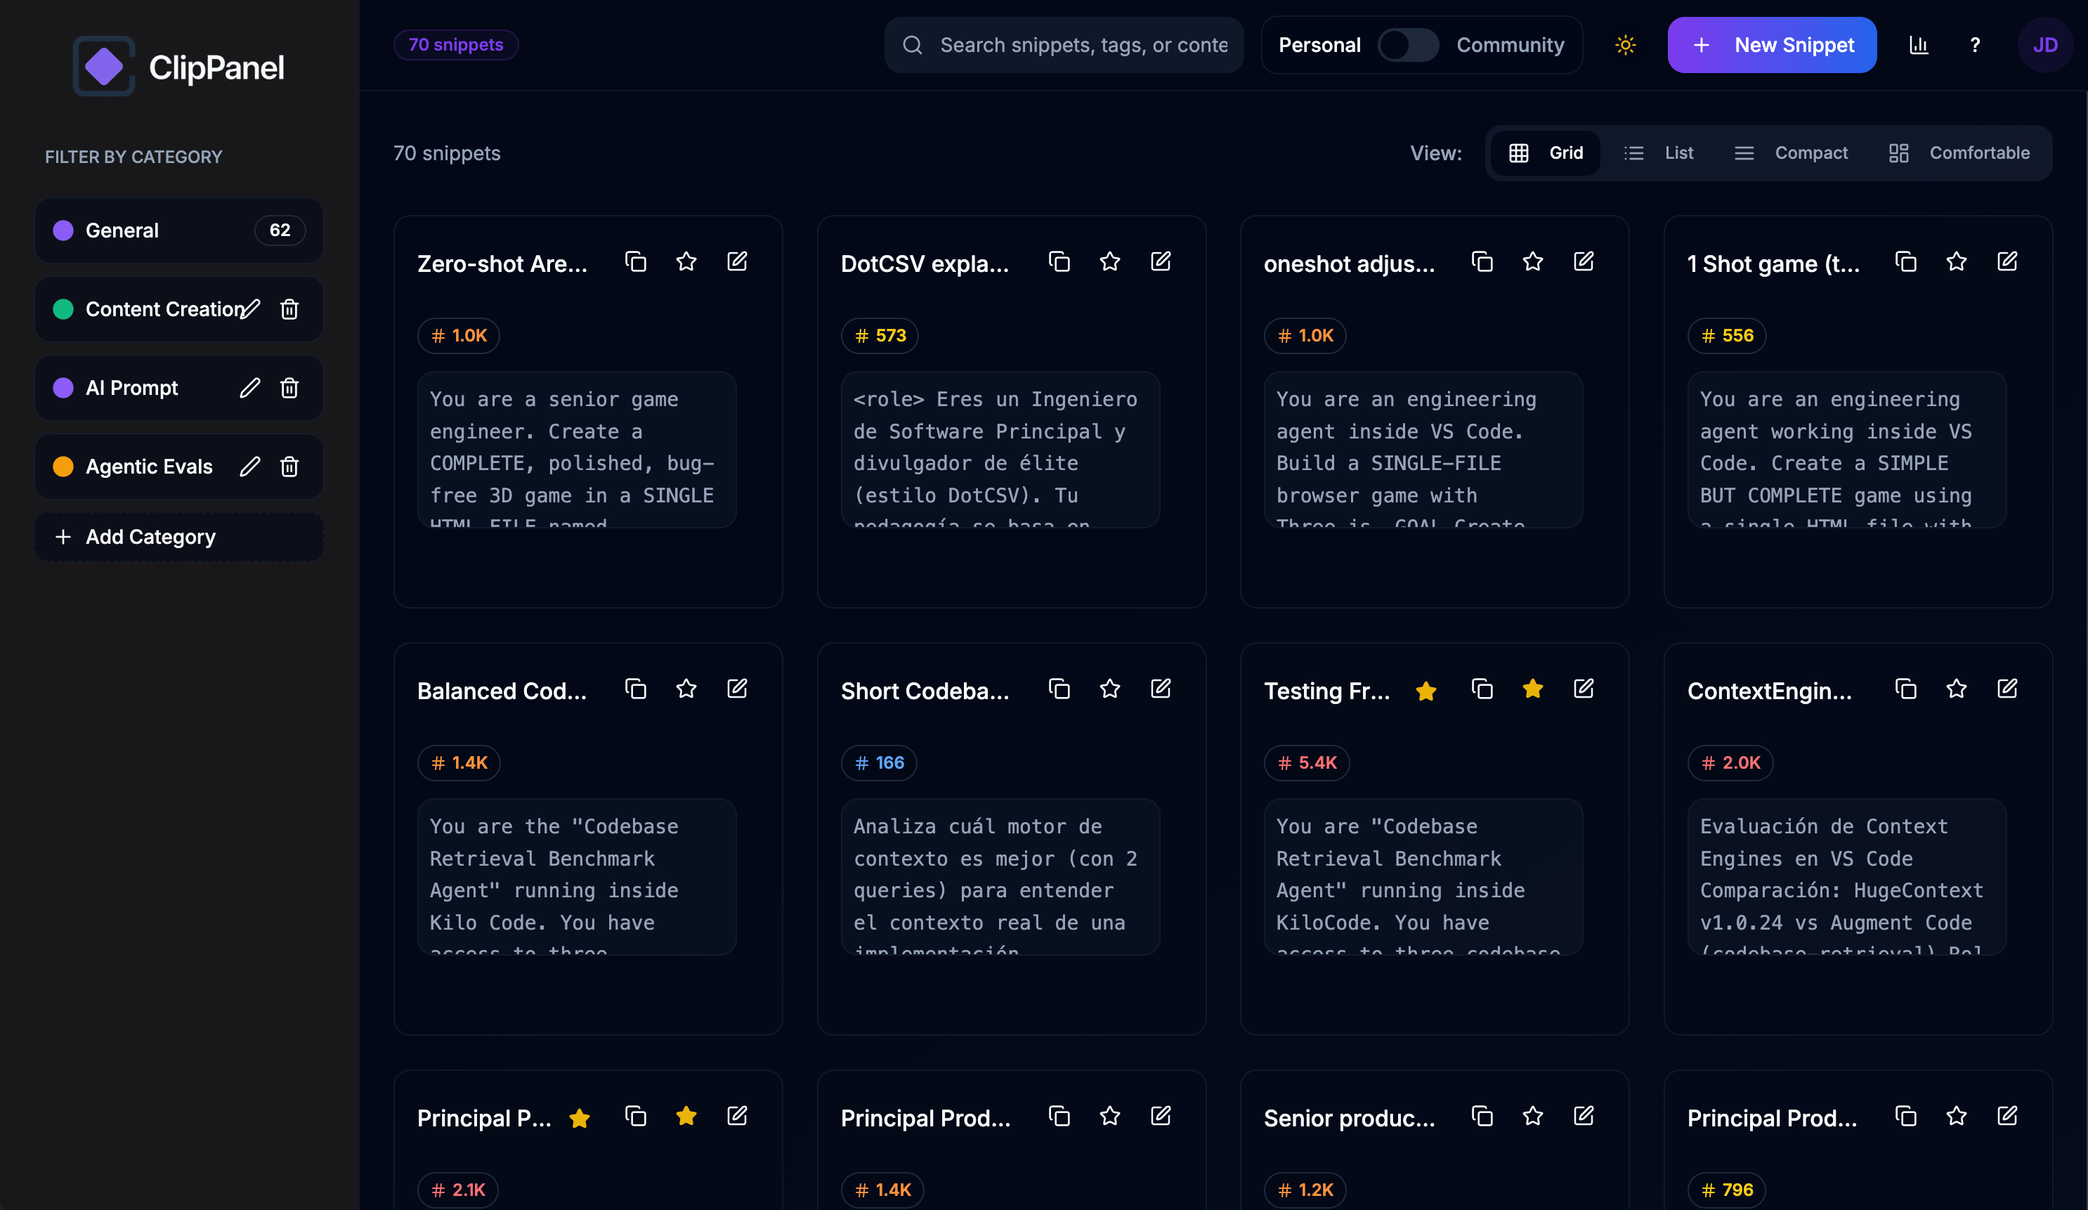This screenshot has height=1210, width=2088.
Task: Copy the Zero-shot snippet using its copy icon
Action: (x=636, y=261)
